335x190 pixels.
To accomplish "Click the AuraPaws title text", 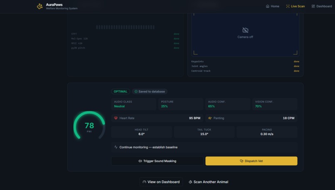I will point(54,5).
